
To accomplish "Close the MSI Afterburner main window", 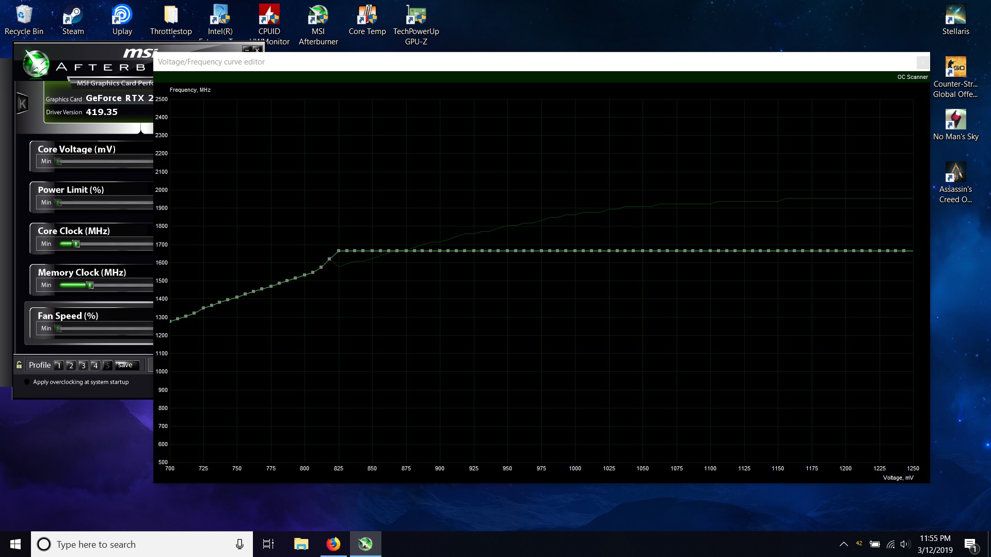I will pyautogui.click(x=257, y=50).
